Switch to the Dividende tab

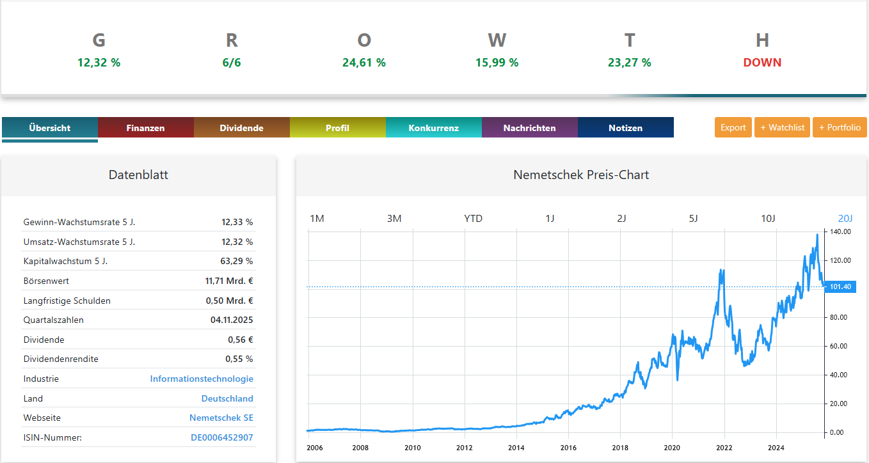(x=241, y=128)
